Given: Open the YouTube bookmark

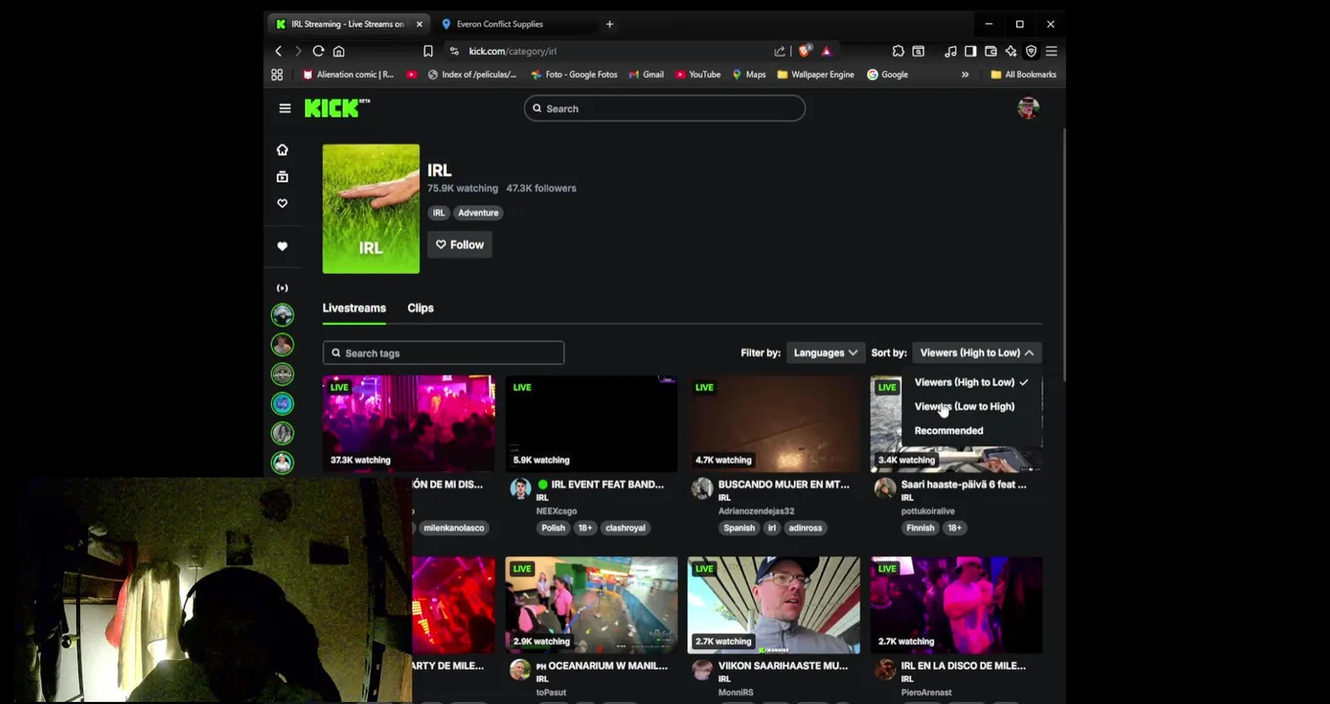Looking at the screenshot, I should tap(698, 74).
